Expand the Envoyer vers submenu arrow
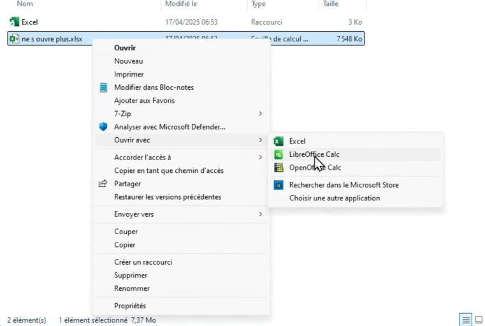The image size is (485, 326). (260, 214)
